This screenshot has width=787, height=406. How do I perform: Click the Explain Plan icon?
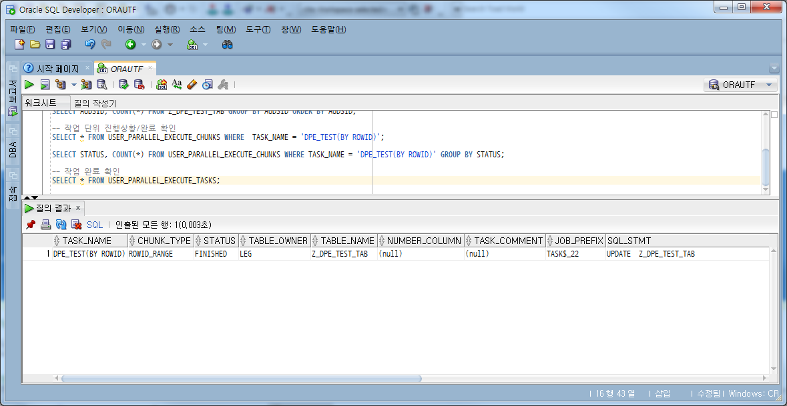(61, 85)
